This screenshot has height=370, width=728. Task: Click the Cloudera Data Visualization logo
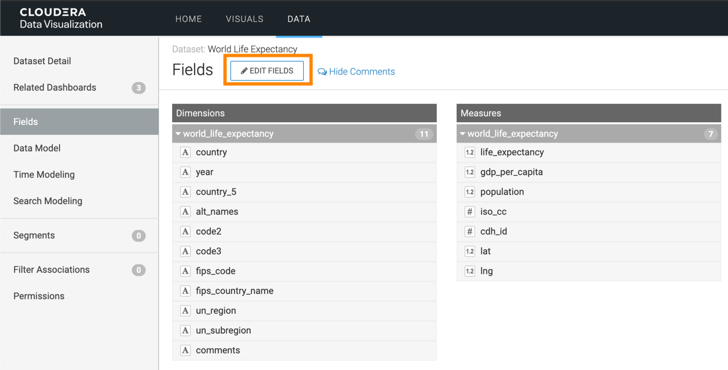click(x=61, y=18)
